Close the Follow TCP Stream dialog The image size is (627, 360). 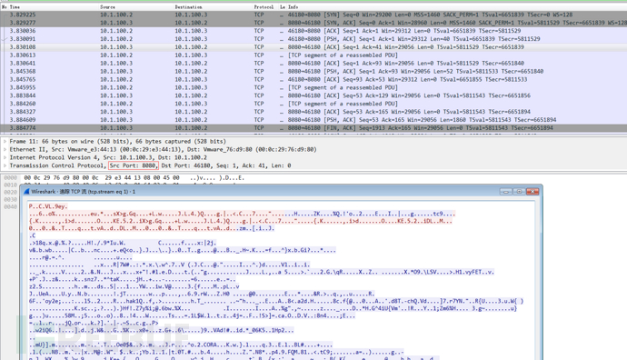point(532,192)
